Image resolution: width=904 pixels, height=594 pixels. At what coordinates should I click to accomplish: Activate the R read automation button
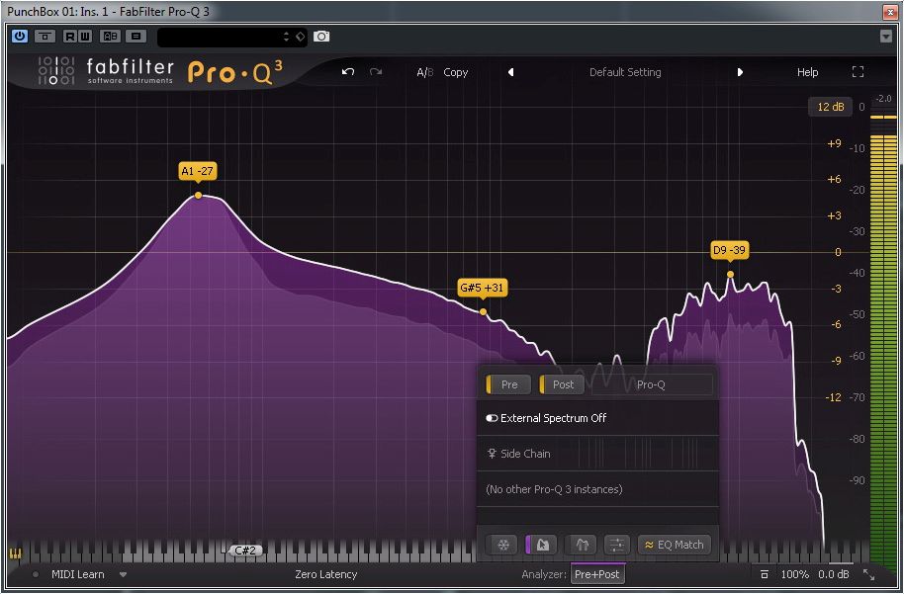70,37
